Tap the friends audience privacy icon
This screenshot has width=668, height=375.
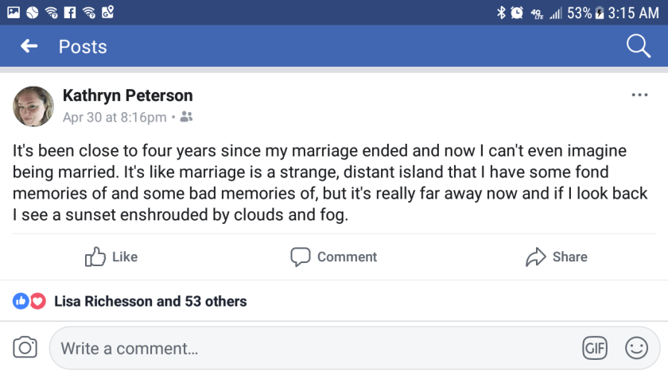click(x=186, y=118)
